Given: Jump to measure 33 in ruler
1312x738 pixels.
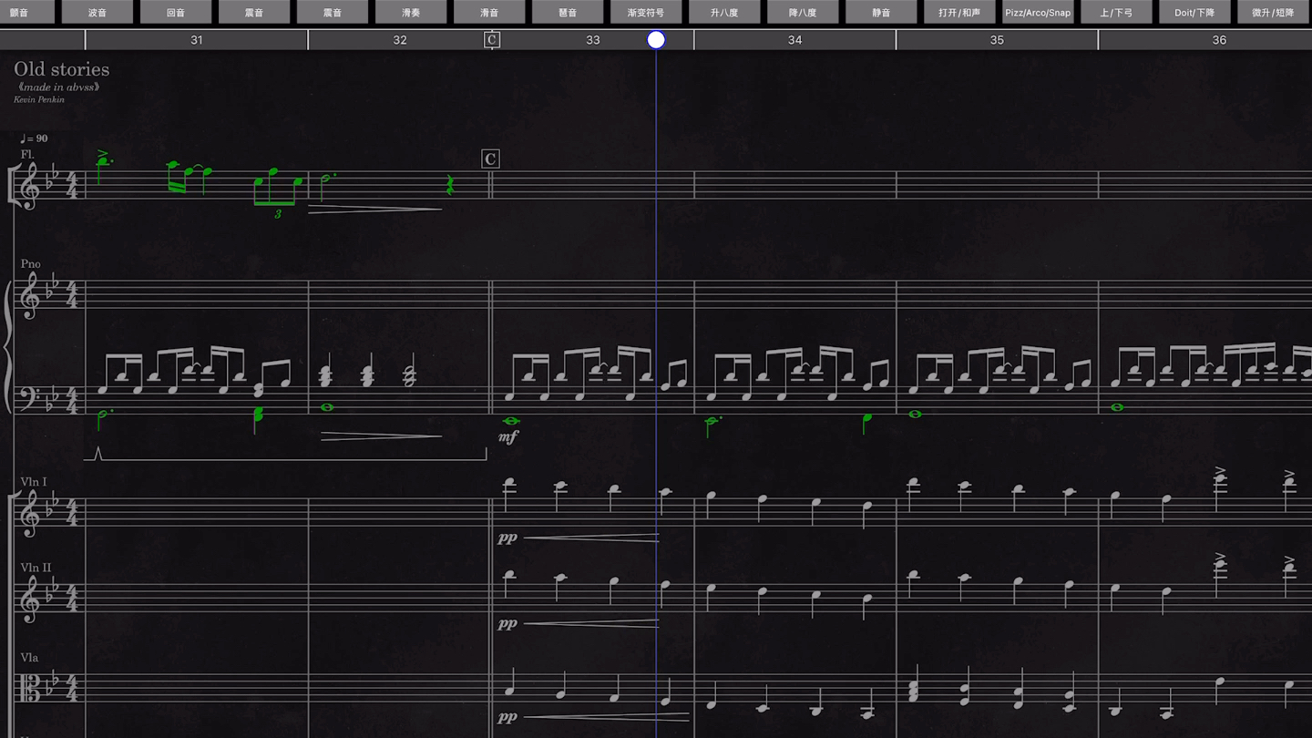Looking at the screenshot, I should [x=593, y=40].
